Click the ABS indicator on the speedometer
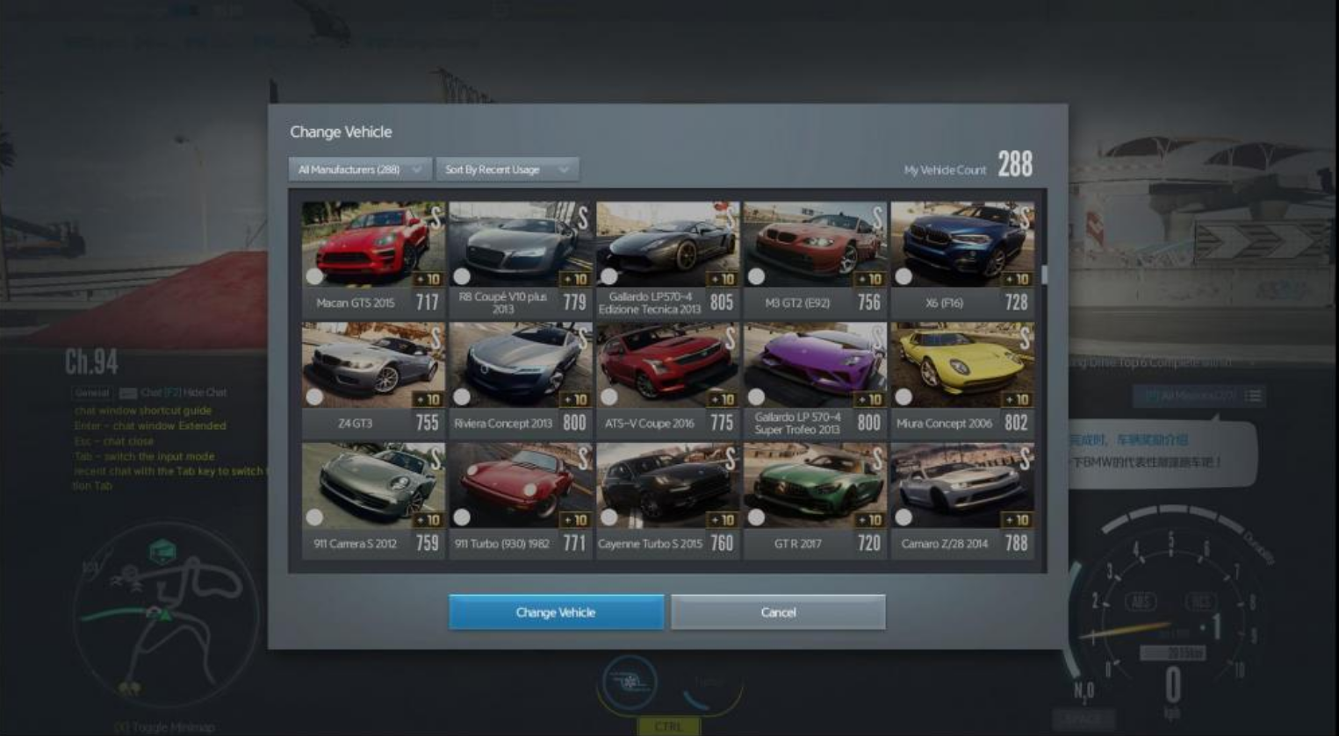The image size is (1339, 736). [1141, 602]
